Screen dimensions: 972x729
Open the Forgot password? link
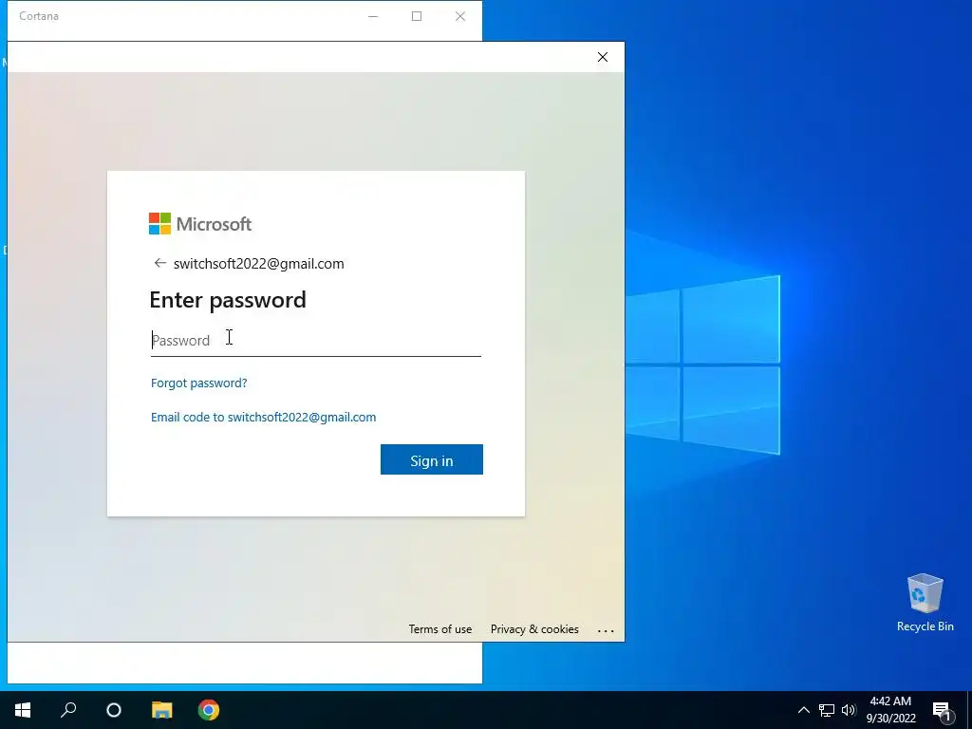coord(199,383)
